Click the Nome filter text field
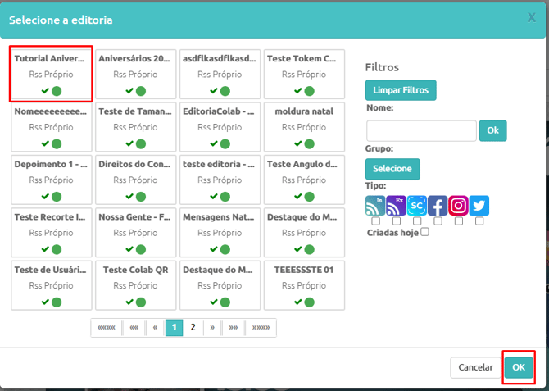The width and height of the screenshot is (549, 391). point(421,130)
